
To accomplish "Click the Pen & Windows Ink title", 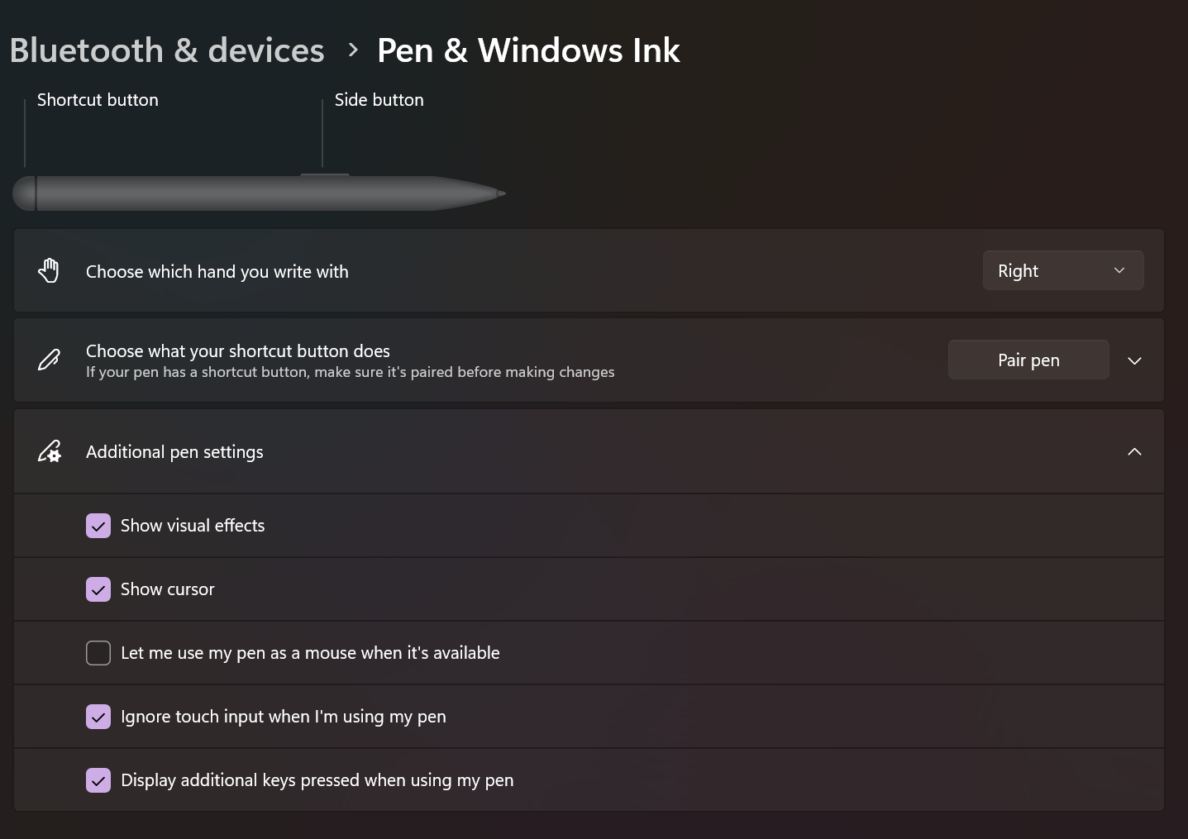I will (528, 50).
